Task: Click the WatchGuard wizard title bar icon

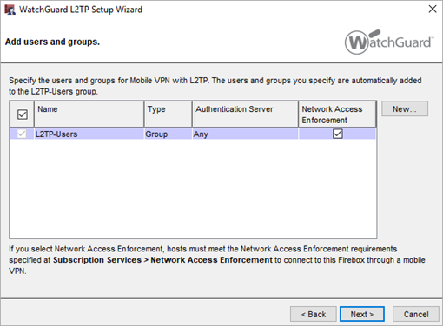Action: pyautogui.click(x=10, y=10)
